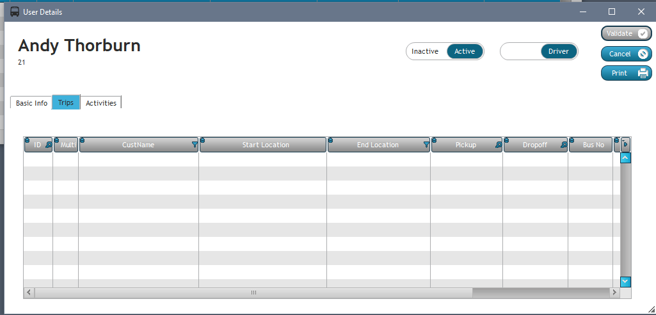Click the horizontal scrollbar thumb

tap(253, 293)
